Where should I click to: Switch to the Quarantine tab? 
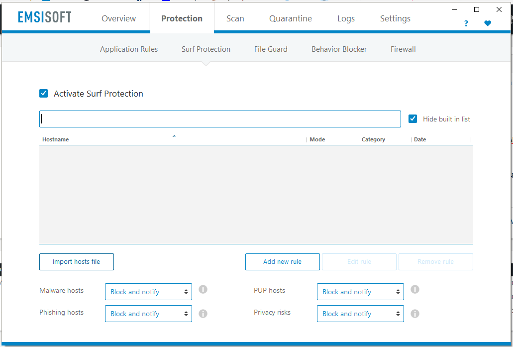(291, 18)
